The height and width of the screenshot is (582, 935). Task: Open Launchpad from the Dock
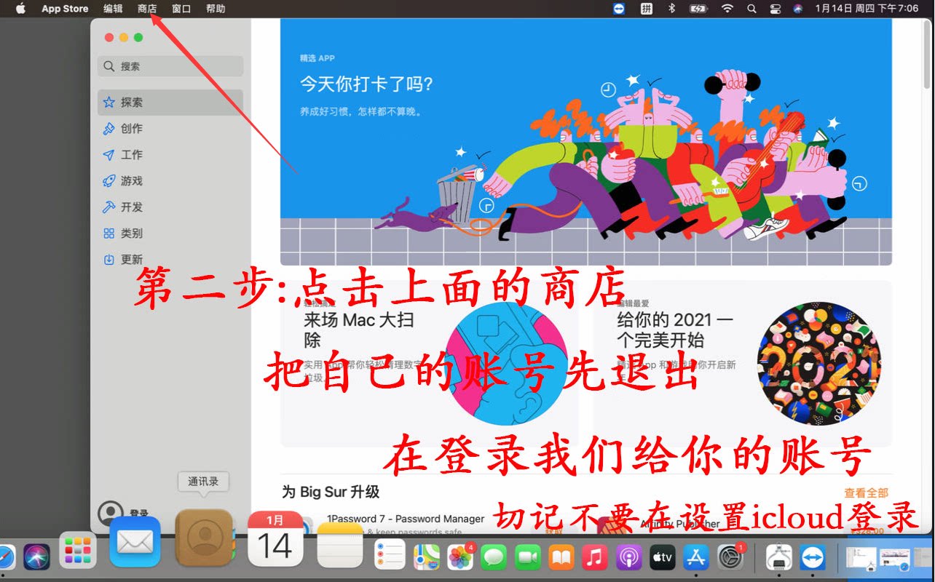coord(77,551)
